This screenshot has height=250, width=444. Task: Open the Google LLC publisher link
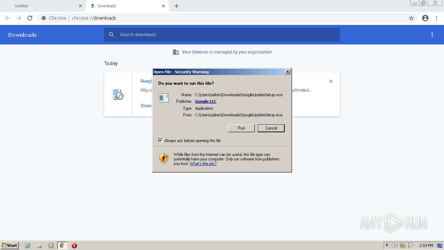point(206,101)
